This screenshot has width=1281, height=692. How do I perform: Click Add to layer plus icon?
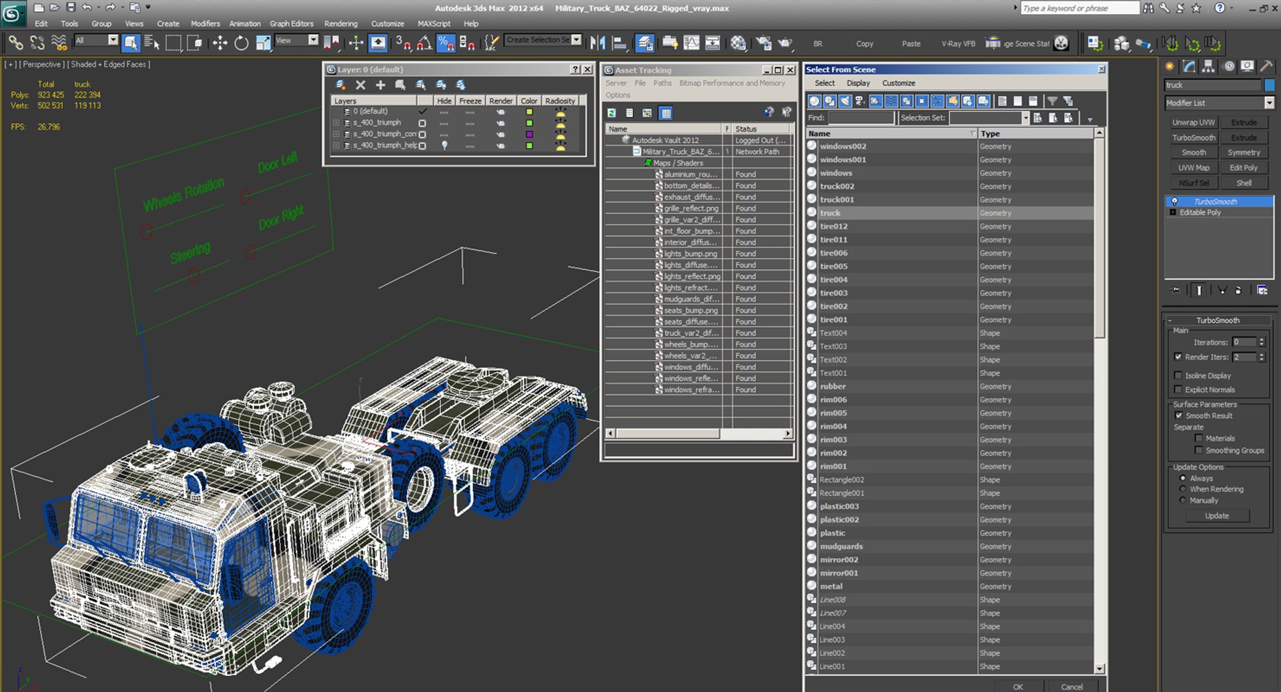(380, 85)
